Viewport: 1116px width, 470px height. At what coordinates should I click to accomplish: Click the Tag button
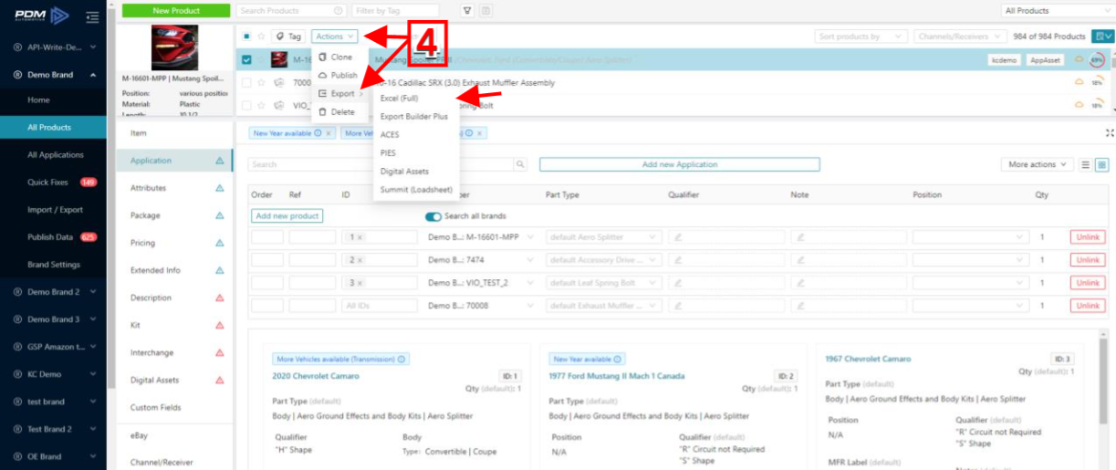[288, 37]
